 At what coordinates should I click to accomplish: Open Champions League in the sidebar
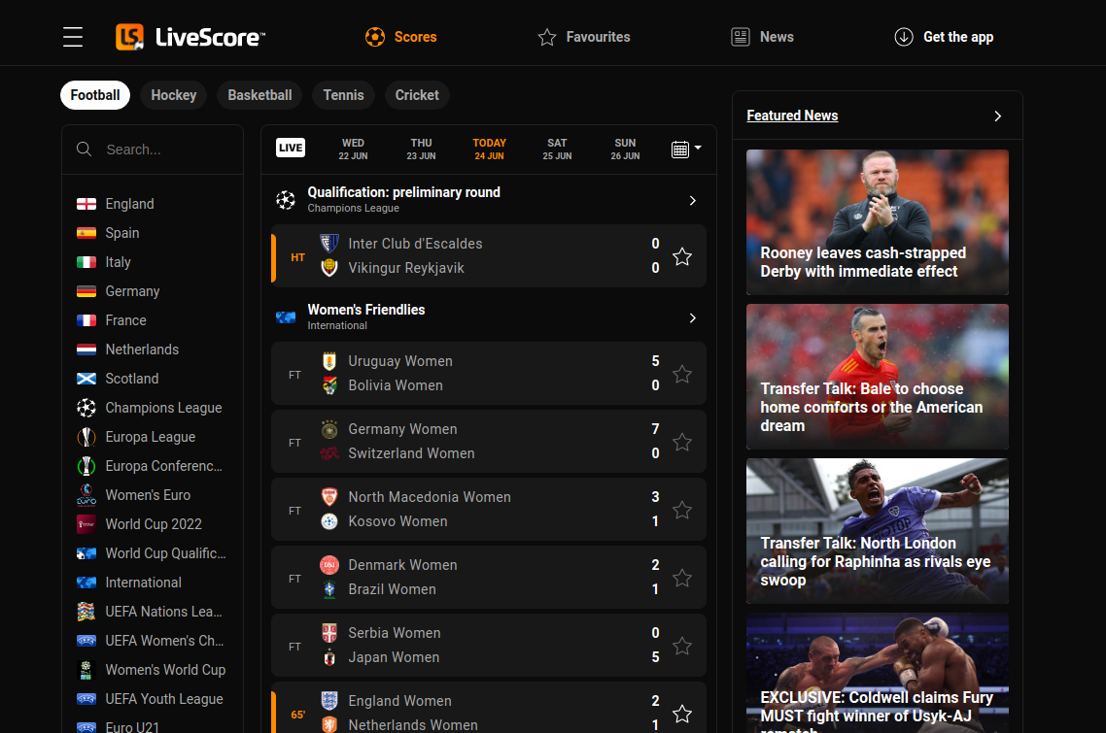(x=163, y=408)
